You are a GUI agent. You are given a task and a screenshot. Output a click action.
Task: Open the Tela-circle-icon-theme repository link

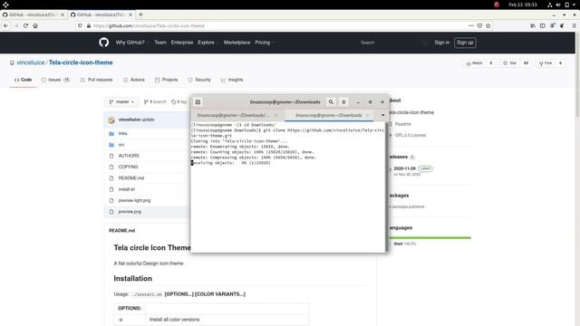(x=81, y=62)
